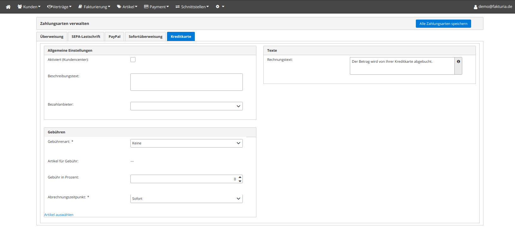515x227 pixels.
Task: Click into the Rechnungstext text field
Action: tap(402, 66)
